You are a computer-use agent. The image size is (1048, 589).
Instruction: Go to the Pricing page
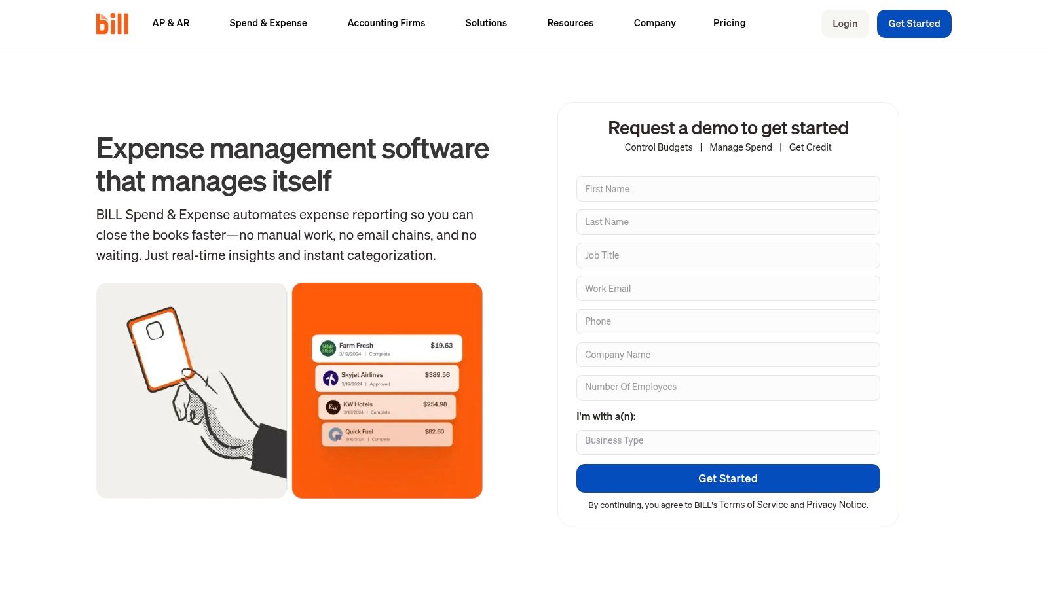730,23
